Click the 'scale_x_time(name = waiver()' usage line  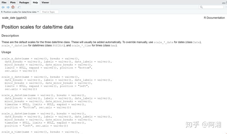click(40, 132)
